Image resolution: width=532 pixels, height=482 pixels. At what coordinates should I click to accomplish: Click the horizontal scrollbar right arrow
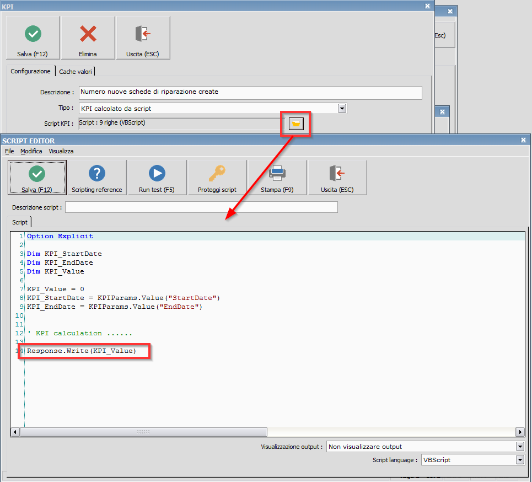coord(520,432)
